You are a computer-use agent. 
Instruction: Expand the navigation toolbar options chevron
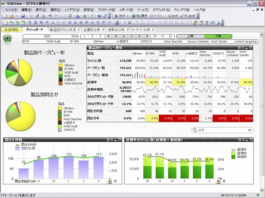[x=198, y=16]
